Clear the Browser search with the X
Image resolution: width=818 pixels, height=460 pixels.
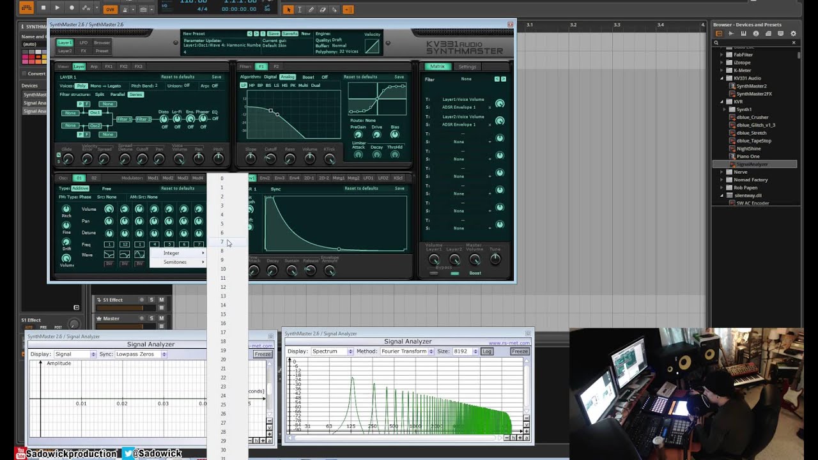(794, 43)
